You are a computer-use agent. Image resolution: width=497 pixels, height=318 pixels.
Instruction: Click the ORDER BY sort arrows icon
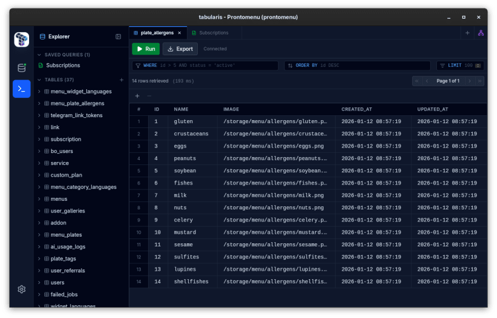point(290,66)
